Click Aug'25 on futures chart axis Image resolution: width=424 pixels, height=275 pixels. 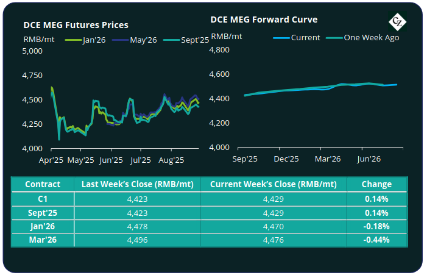[171, 161]
